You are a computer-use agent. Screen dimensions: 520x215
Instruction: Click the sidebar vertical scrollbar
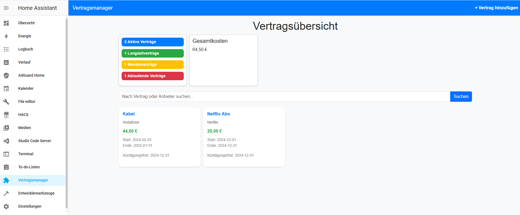[x=67, y=113]
